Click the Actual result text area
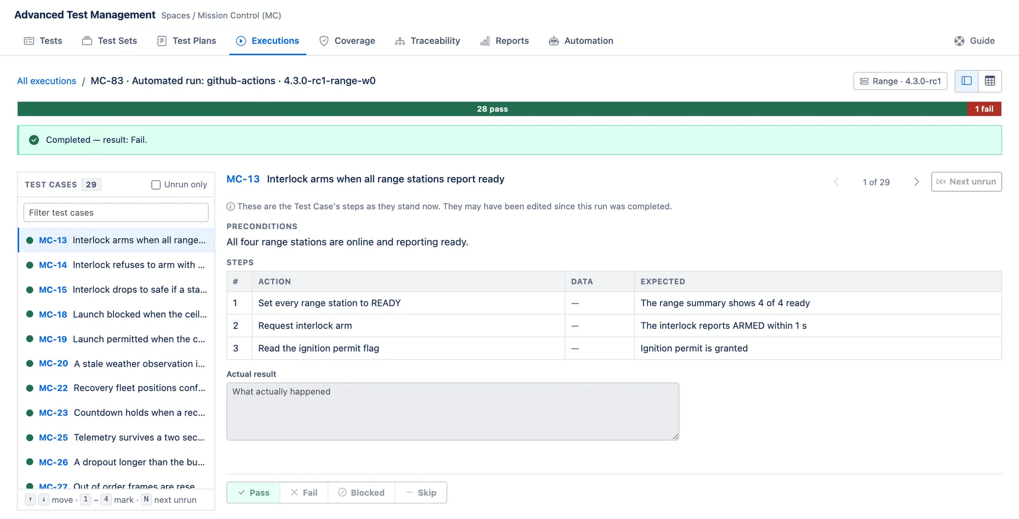This screenshot has height=519, width=1019. coord(453,411)
